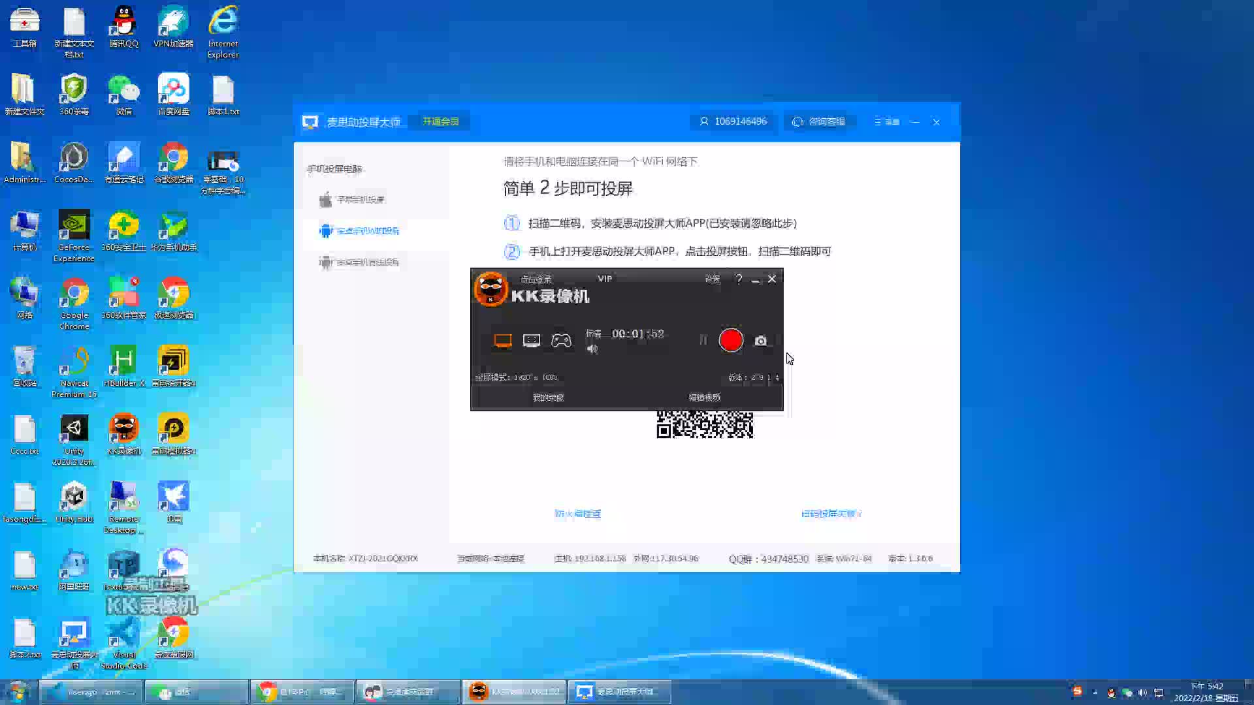Click 点击登录 in KK录像机
This screenshot has height=705, width=1254.
tap(536, 279)
